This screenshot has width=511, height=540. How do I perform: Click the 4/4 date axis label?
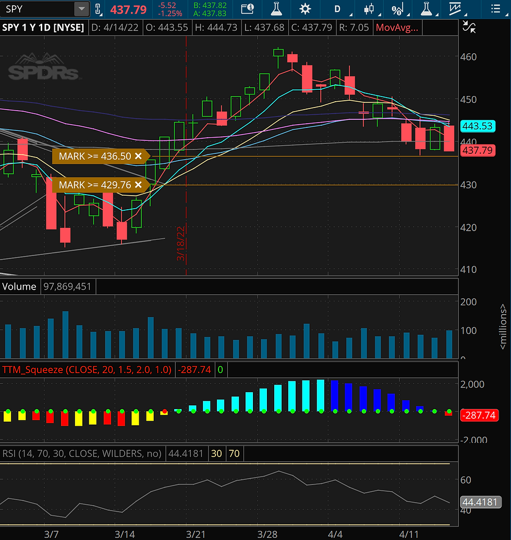pos(335,534)
